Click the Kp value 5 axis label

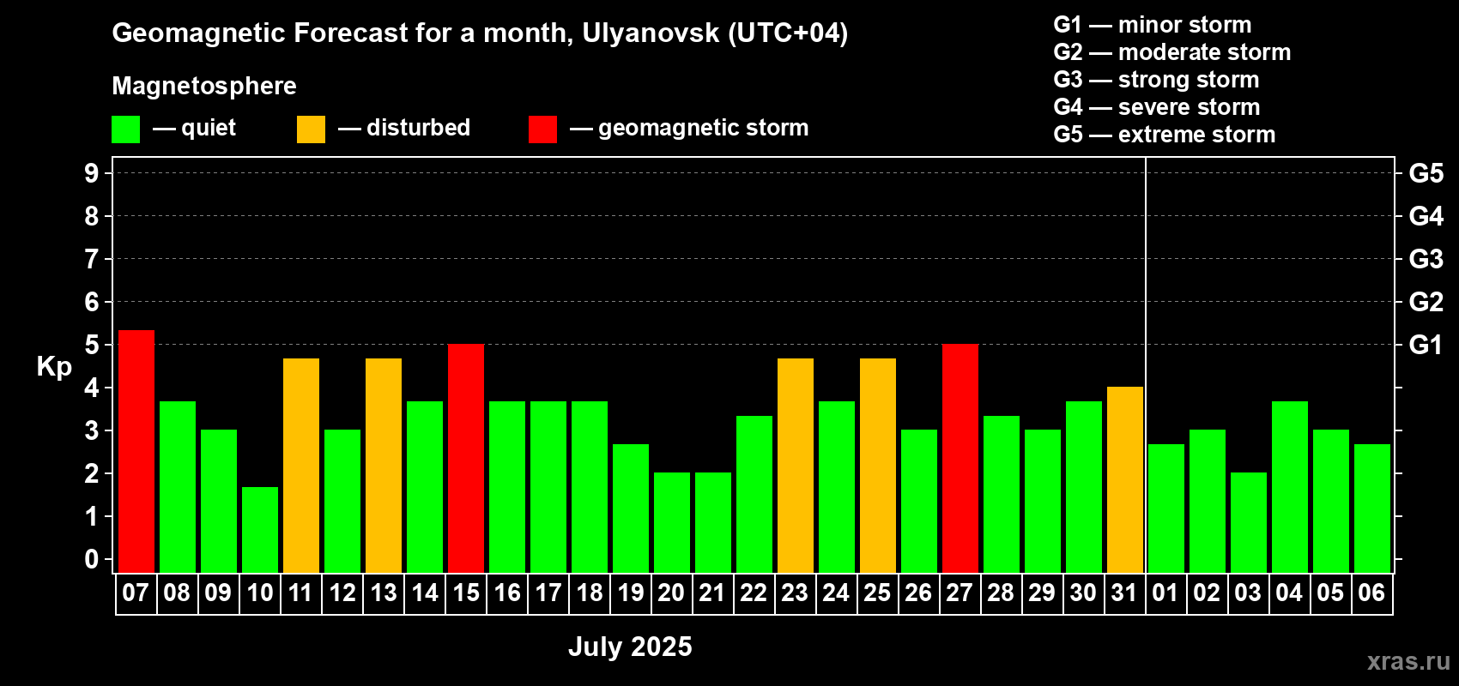pos(92,345)
